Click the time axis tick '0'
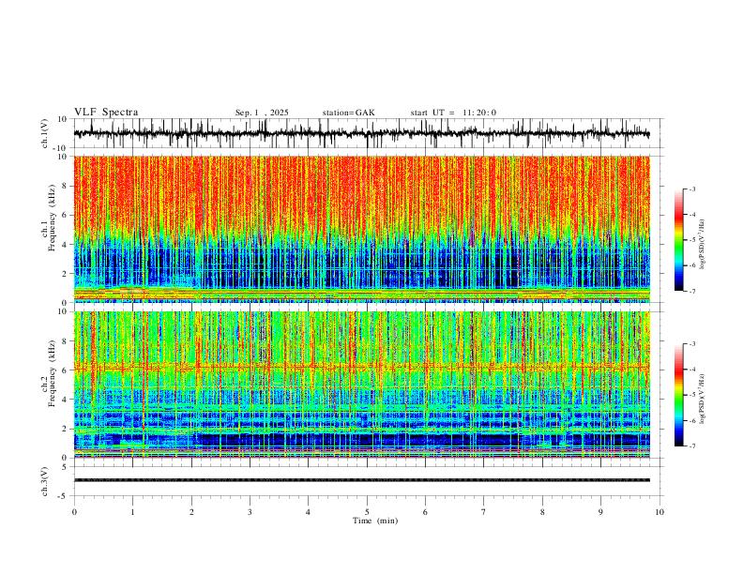Viewport: 743px width, 574px height. (74, 512)
